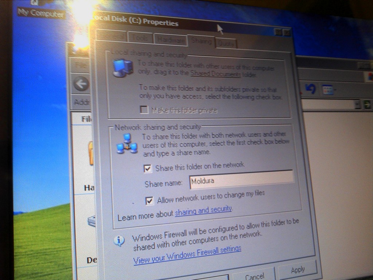Open the File menu in Explorer window
Image resolution: width=373 pixels, height=280 pixels.
click(81, 65)
